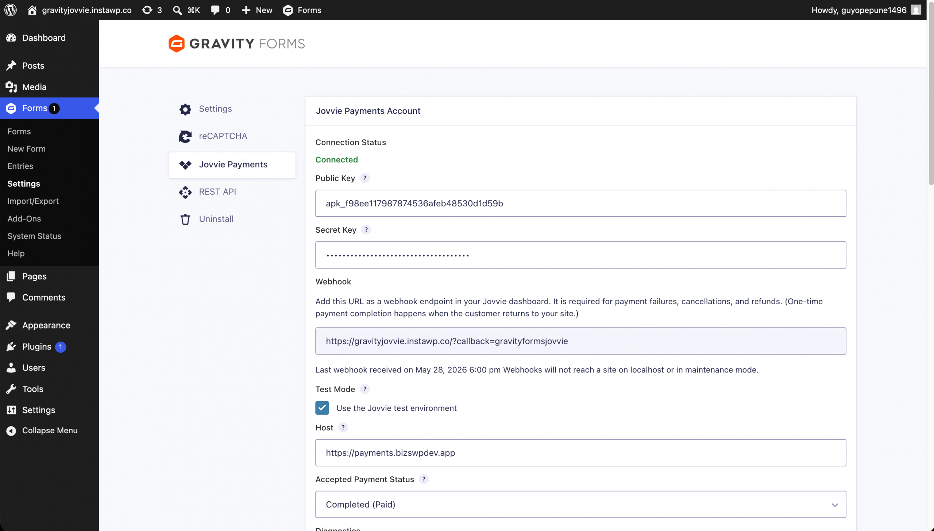Click the reCAPTCHA icon
This screenshot has height=531, width=934.
[185, 136]
